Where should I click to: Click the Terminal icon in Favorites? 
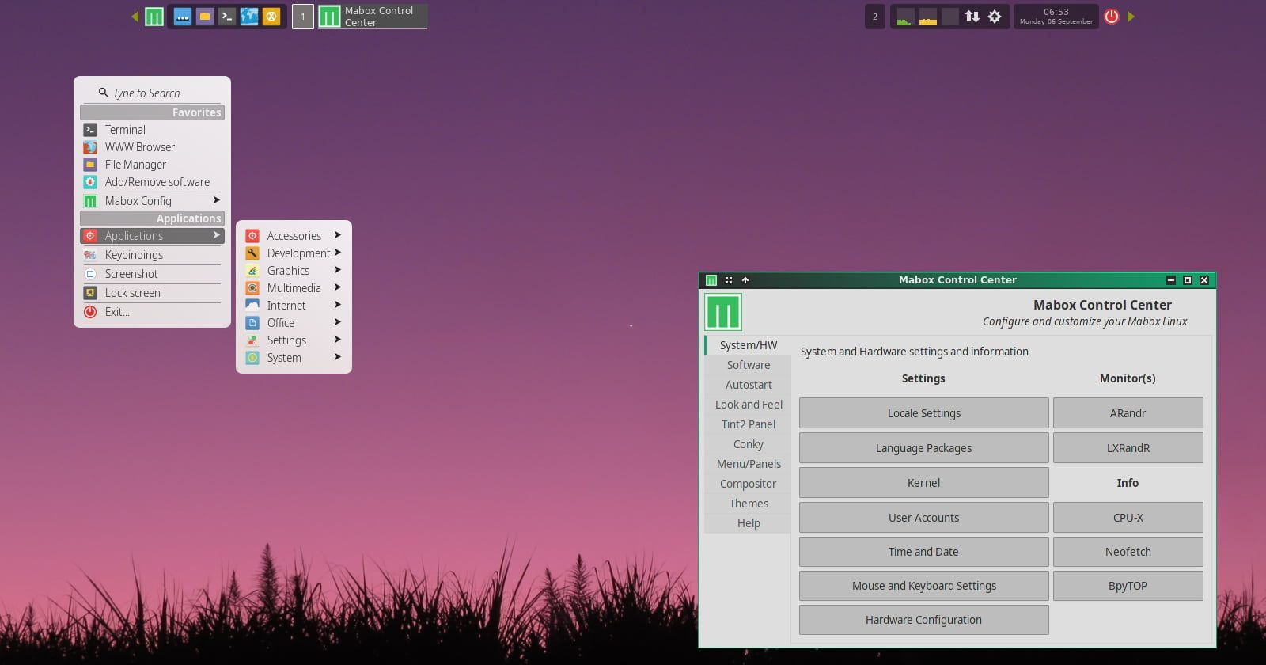coord(90,130)
